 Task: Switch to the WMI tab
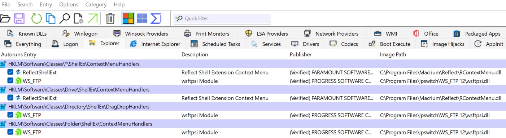pyautogui.click(x=385, y=34)
